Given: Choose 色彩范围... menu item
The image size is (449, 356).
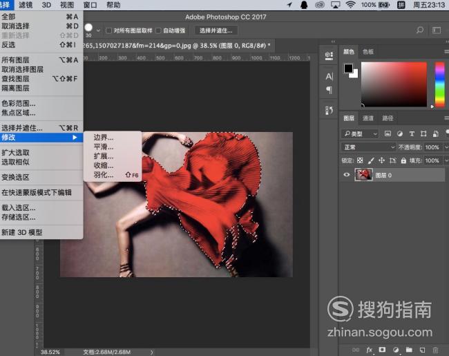Looking at the screenshot, I should click(x=41, y=104).
